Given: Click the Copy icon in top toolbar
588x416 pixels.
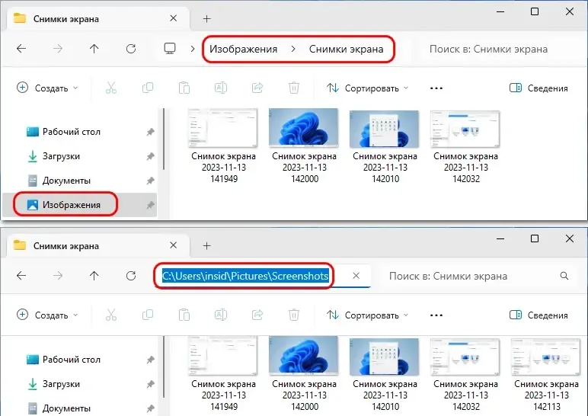Looking at the screenshot, I should 148,88.
